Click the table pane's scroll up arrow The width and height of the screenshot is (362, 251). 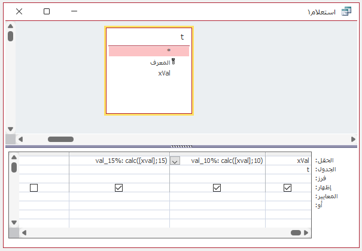click(10, 27)
